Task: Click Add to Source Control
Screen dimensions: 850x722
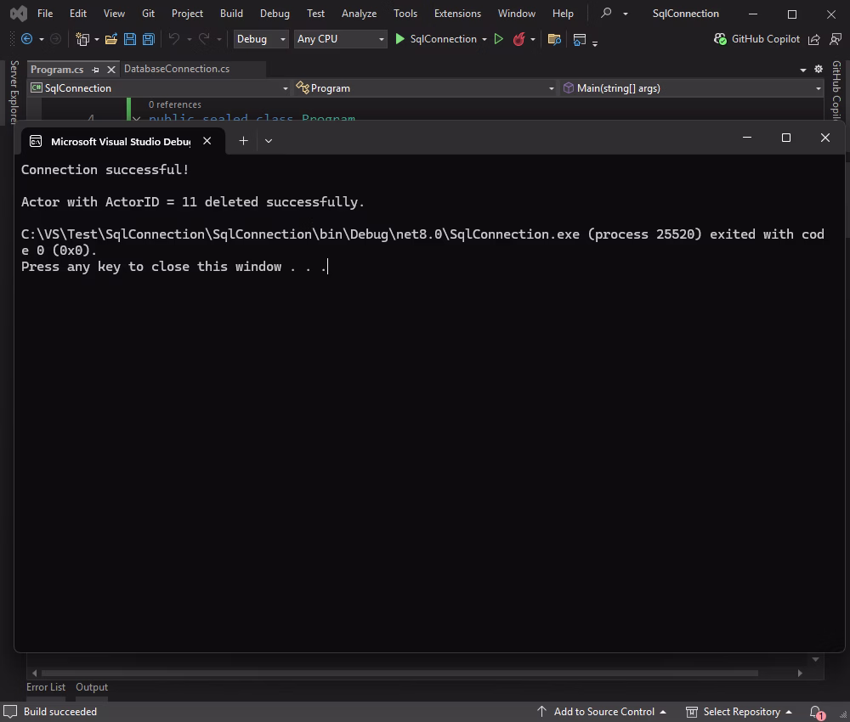Action: coord(607,712)
